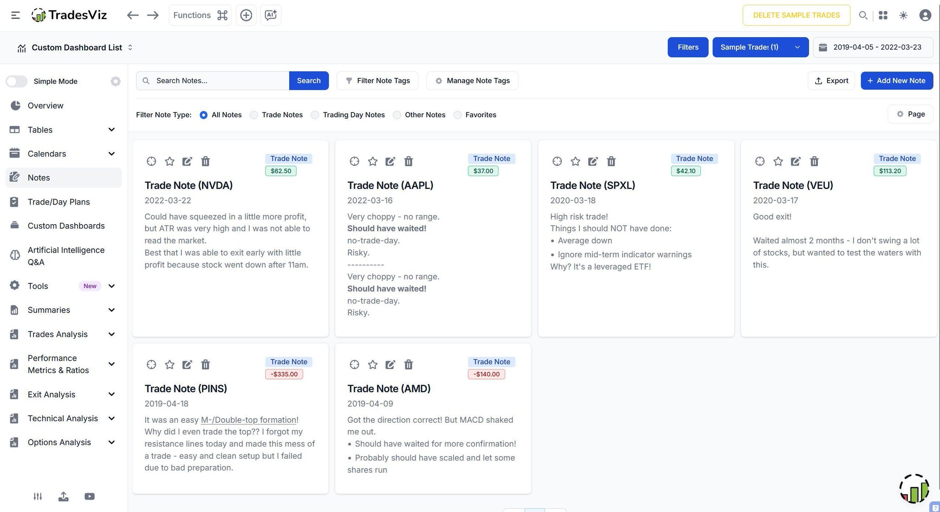Toggle the light/dark theme sun icon
Viewport: 940px width, 512px height.
tap(903, 15)
